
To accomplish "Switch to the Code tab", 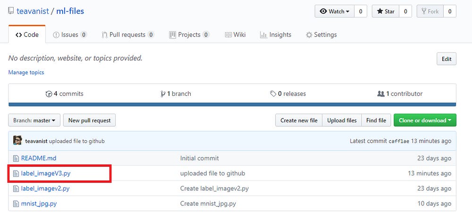I will (x=27, y=34).
